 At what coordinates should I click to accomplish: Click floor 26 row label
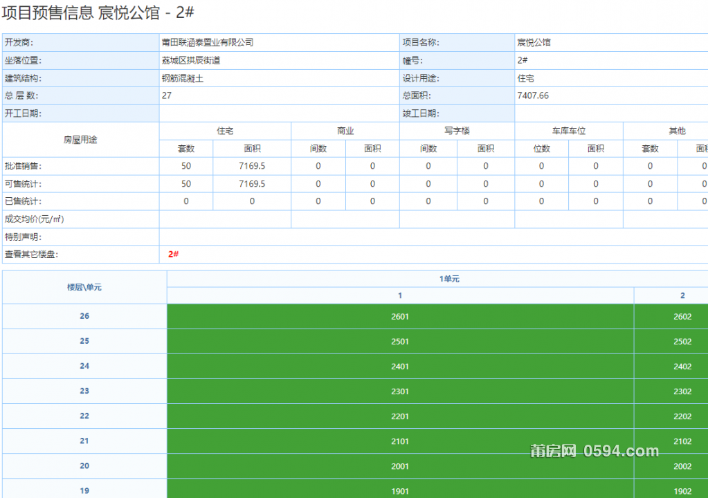click(84, 316)
